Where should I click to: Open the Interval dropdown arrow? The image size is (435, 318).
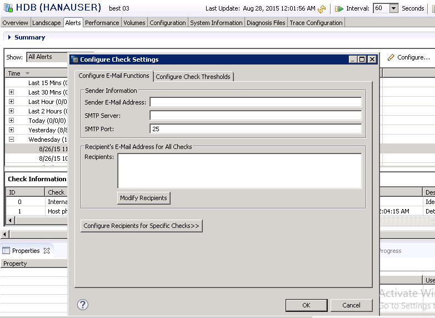393,8
